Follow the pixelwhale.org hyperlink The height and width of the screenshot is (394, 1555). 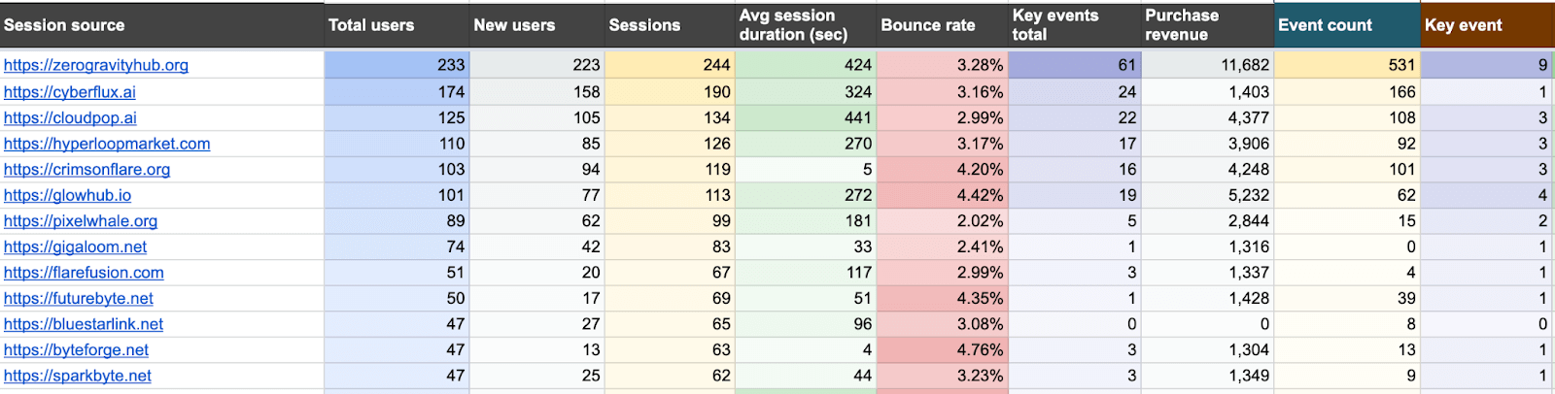81,221
